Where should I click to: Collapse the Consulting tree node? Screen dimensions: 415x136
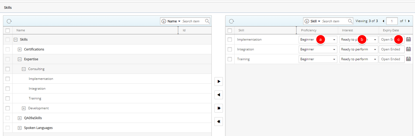pyautogui.click(x=24, y=69)
